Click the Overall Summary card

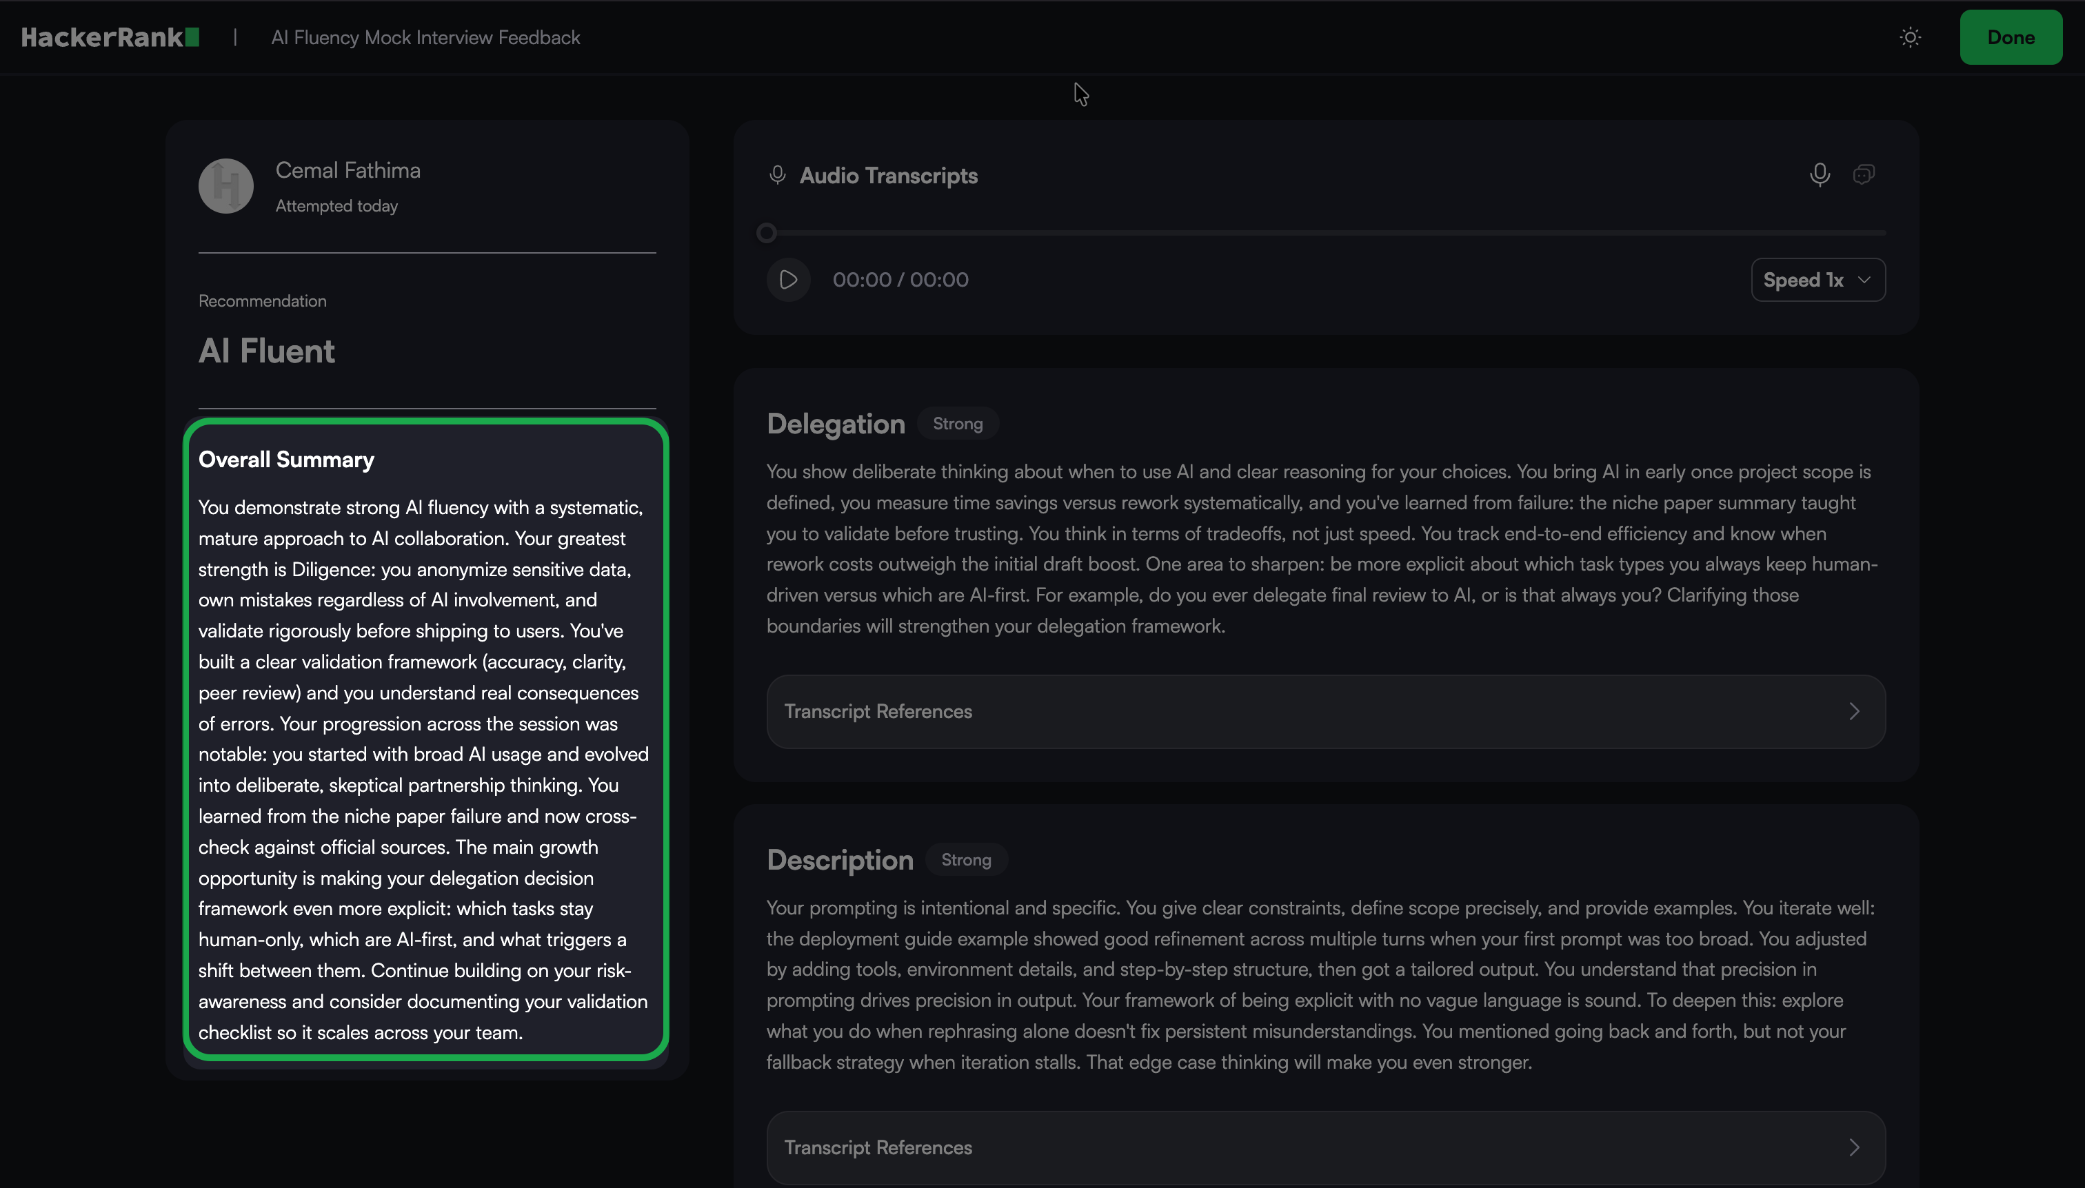(425, 739)
